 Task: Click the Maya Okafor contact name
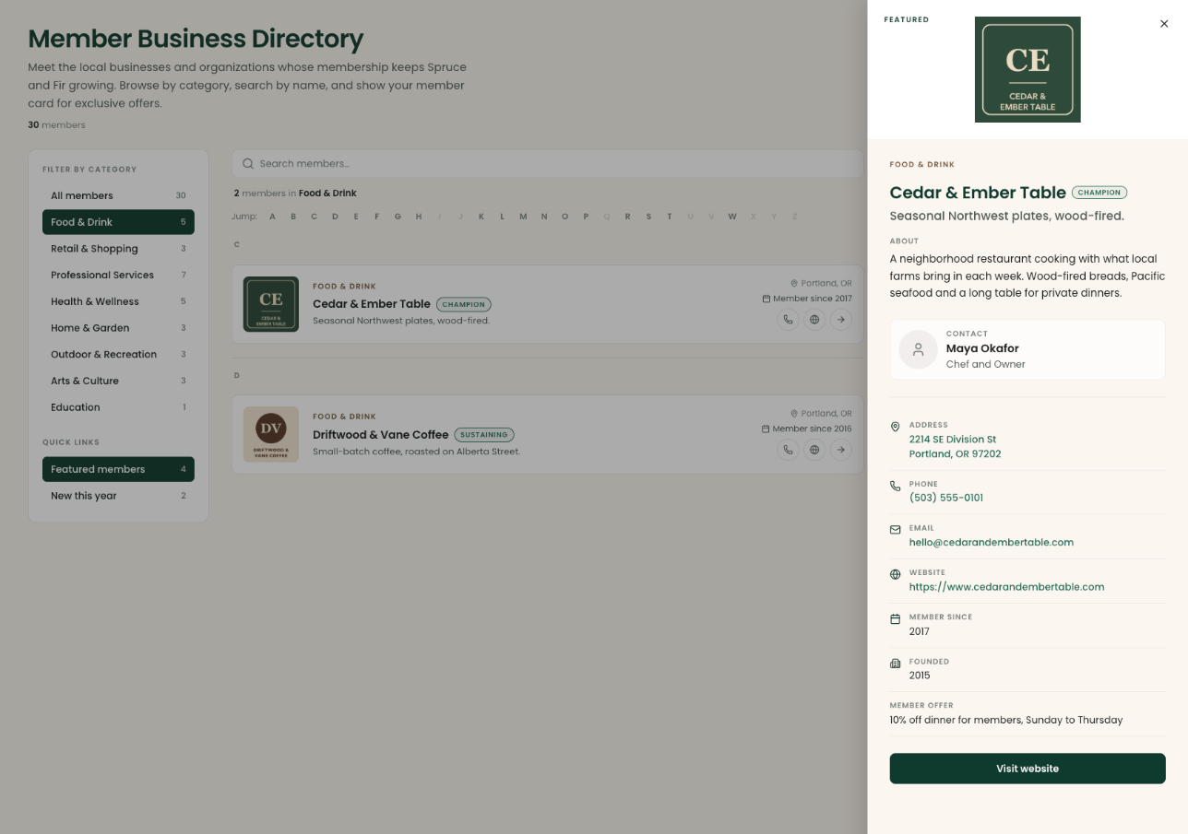click(x=982, y=348)
